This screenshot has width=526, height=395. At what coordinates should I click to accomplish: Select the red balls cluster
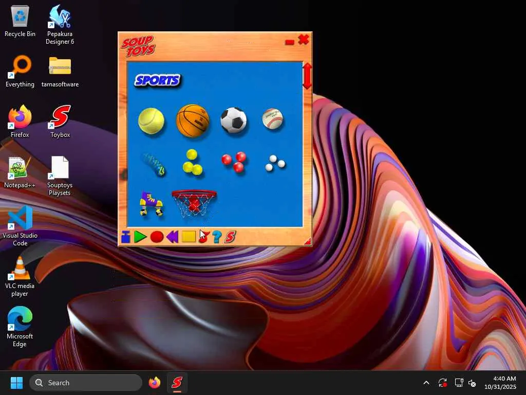coord(234,162)
